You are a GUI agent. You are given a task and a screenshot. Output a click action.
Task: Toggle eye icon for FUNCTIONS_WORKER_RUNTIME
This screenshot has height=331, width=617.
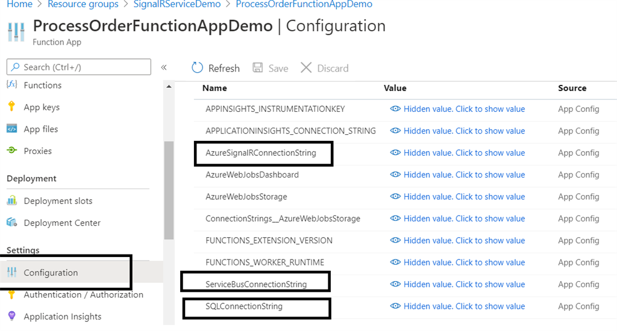(x=395, y=262)
